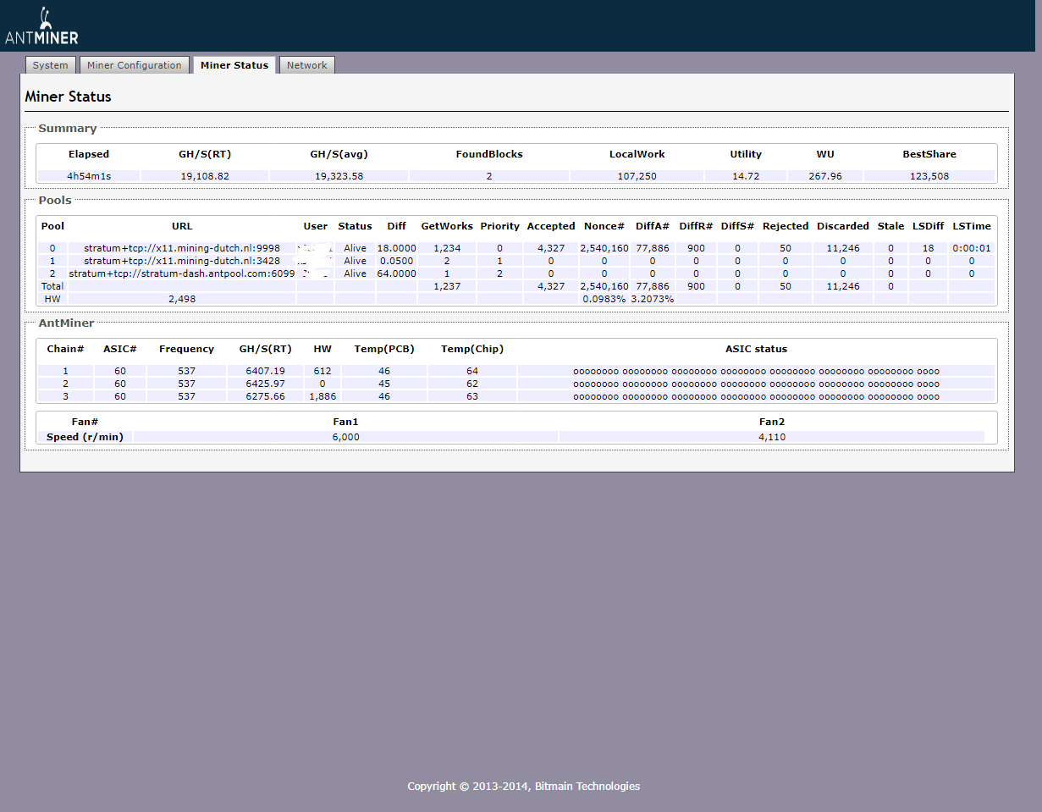Open the Network tab
Image resolution: width=1042 pixels, height=812 pixels.
click(306, 65)
